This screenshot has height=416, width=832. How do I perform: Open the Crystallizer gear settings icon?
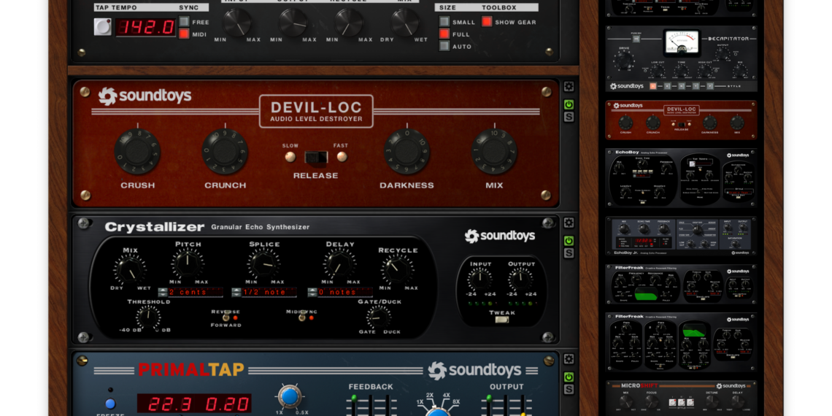click(569, 223)
